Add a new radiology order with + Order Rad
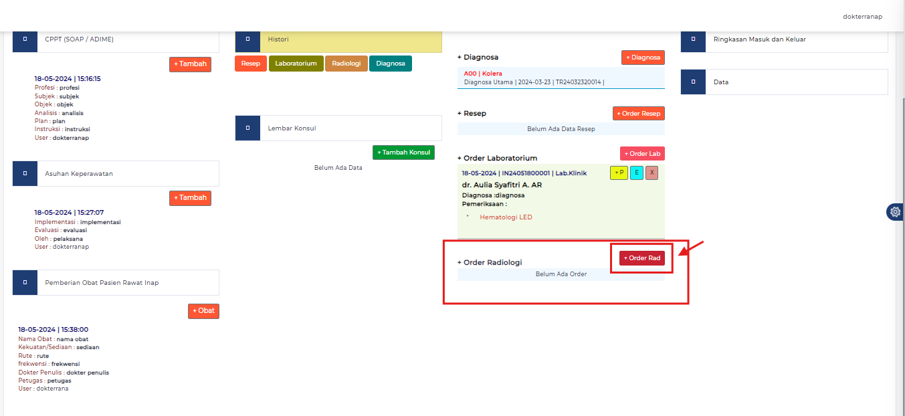Image resolution: width=905 pixels, height=416 pixels. click(641, 258)
